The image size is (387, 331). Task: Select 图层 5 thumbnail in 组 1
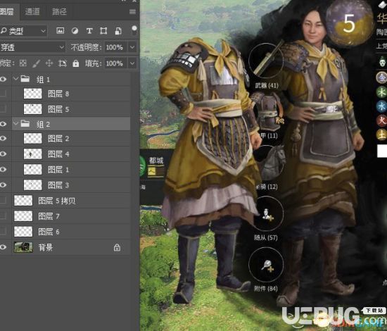point(32,109)
